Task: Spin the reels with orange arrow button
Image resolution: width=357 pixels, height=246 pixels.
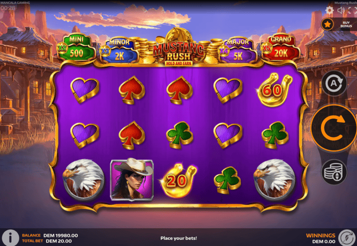Action: click(333, 129)
